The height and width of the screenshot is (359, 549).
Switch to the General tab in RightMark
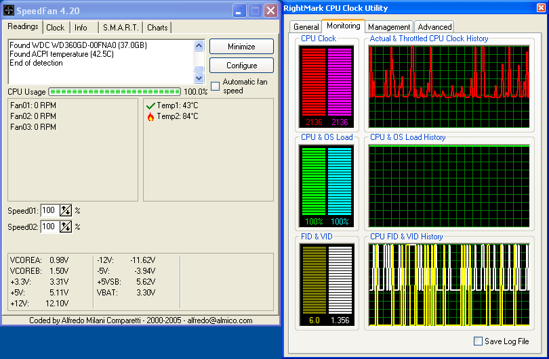pyautogui.click(x=306, y=27)
